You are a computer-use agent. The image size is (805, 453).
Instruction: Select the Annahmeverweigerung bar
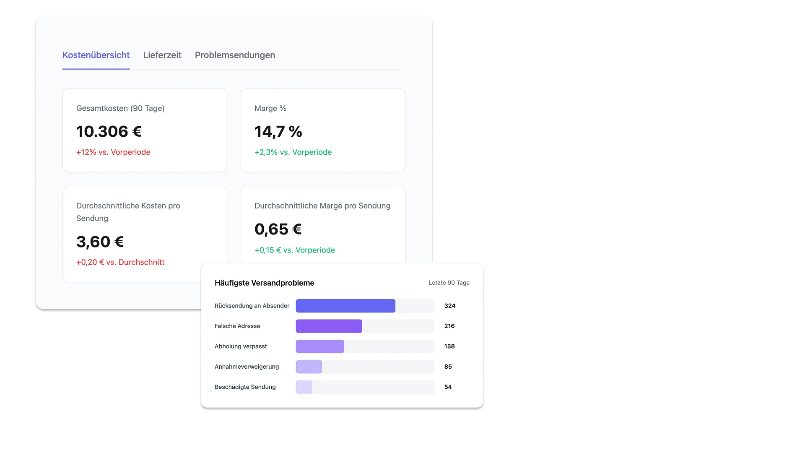pos(309,367)
